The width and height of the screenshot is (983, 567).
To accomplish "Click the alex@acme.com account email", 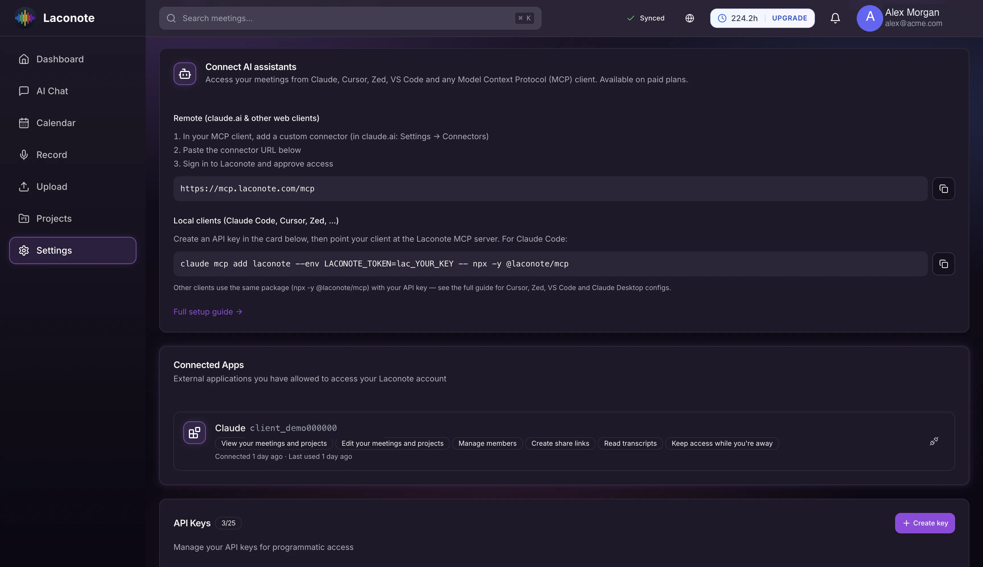I will click(913, 23).
